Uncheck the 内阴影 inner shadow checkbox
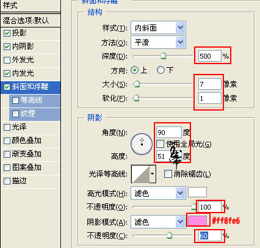This screenshot has height=248, width=260. coord(7,46)
